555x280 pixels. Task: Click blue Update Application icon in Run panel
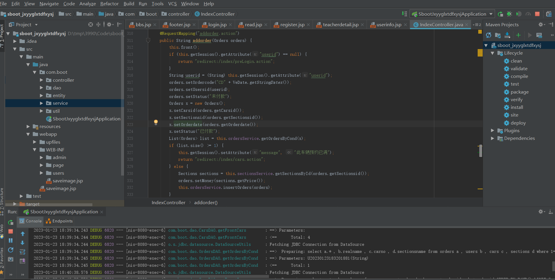pyautogui.click(x=11, y=250)
